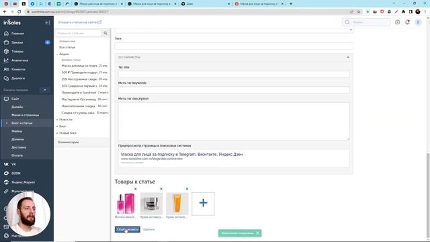Click the Теги input field
The image size is (430, 242).
tap(234, 46)
